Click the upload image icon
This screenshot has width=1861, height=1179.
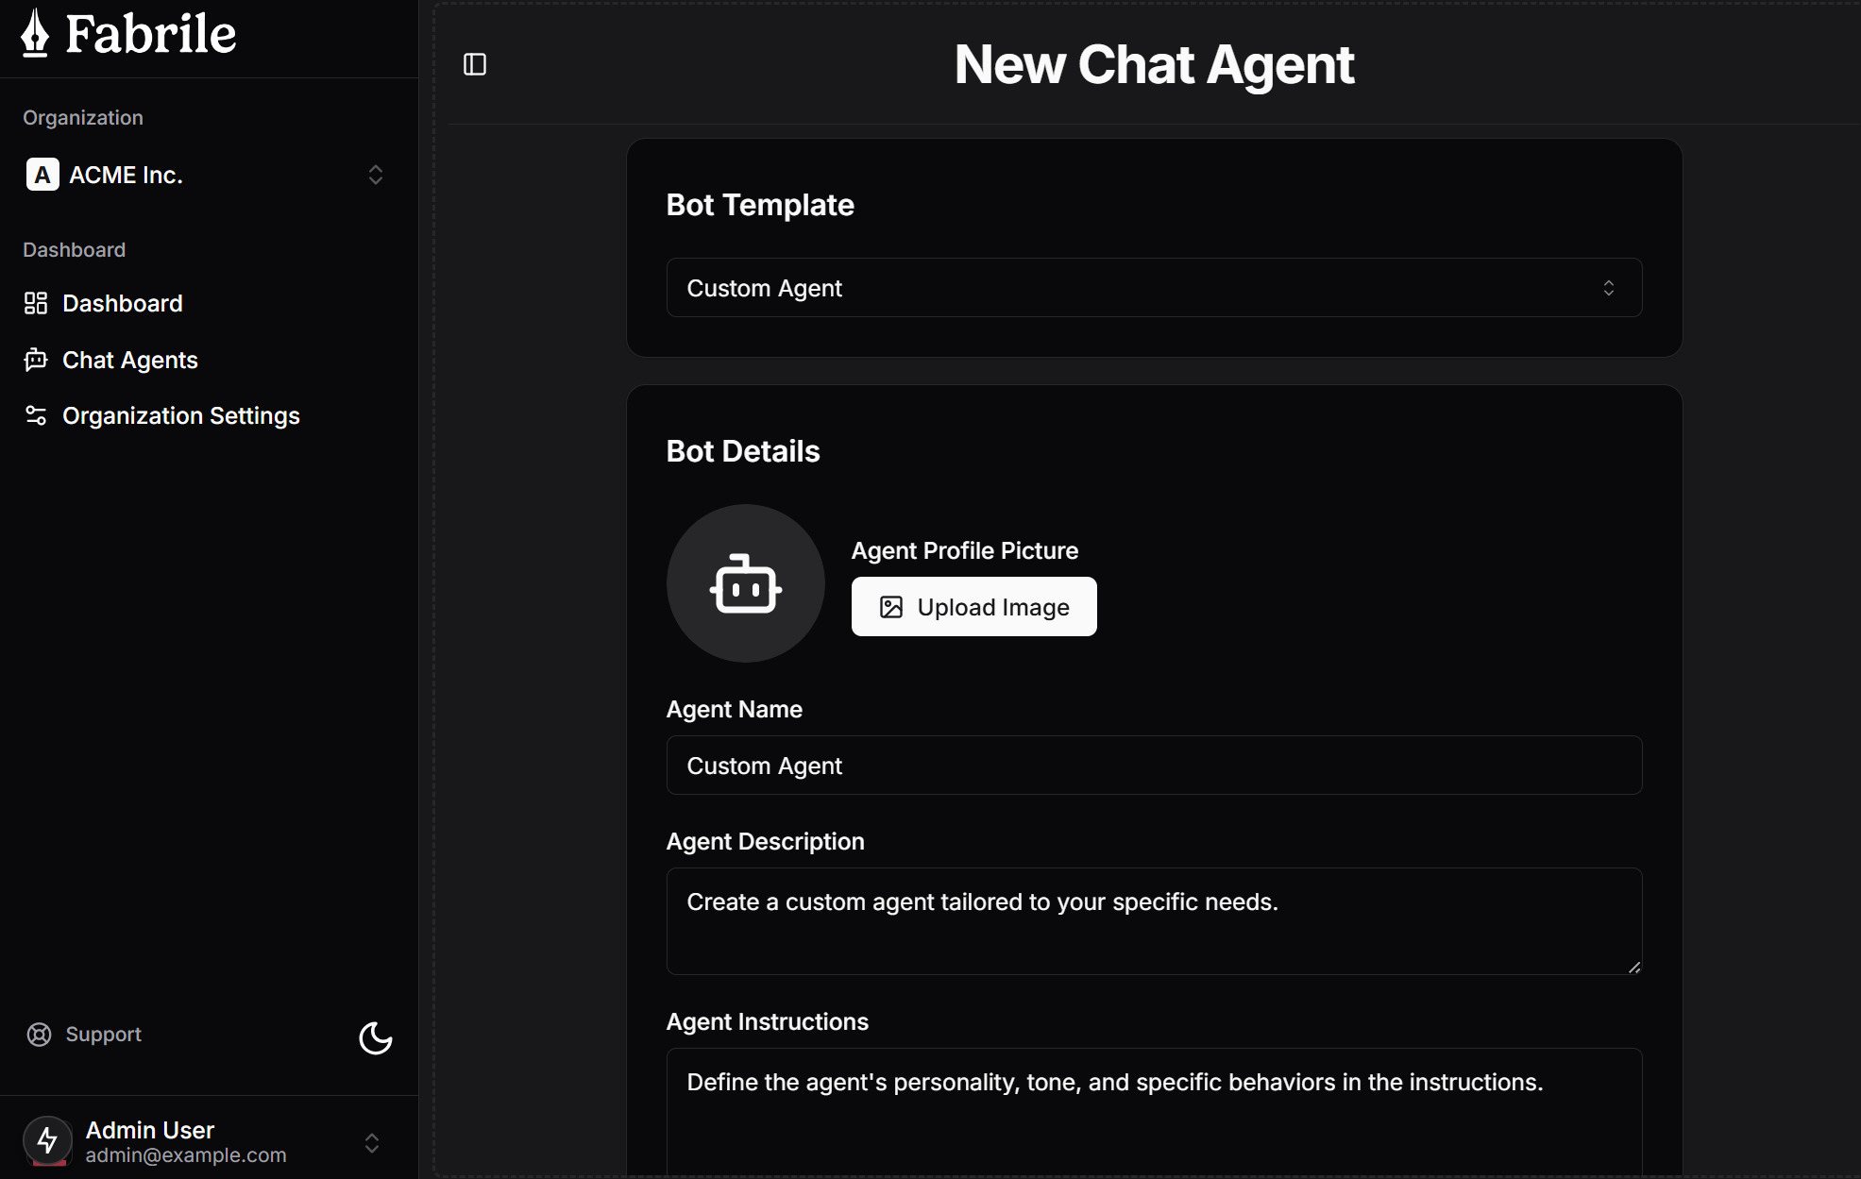pyautogui.click(x=891, y=606)
